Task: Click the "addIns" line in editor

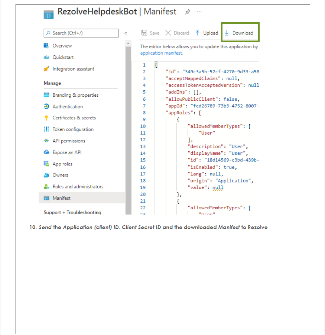Action: coord(183,92)
